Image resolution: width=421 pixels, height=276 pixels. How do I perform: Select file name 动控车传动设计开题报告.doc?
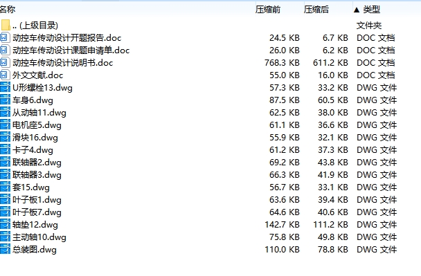pyautogui.click(x=67, y=38)
